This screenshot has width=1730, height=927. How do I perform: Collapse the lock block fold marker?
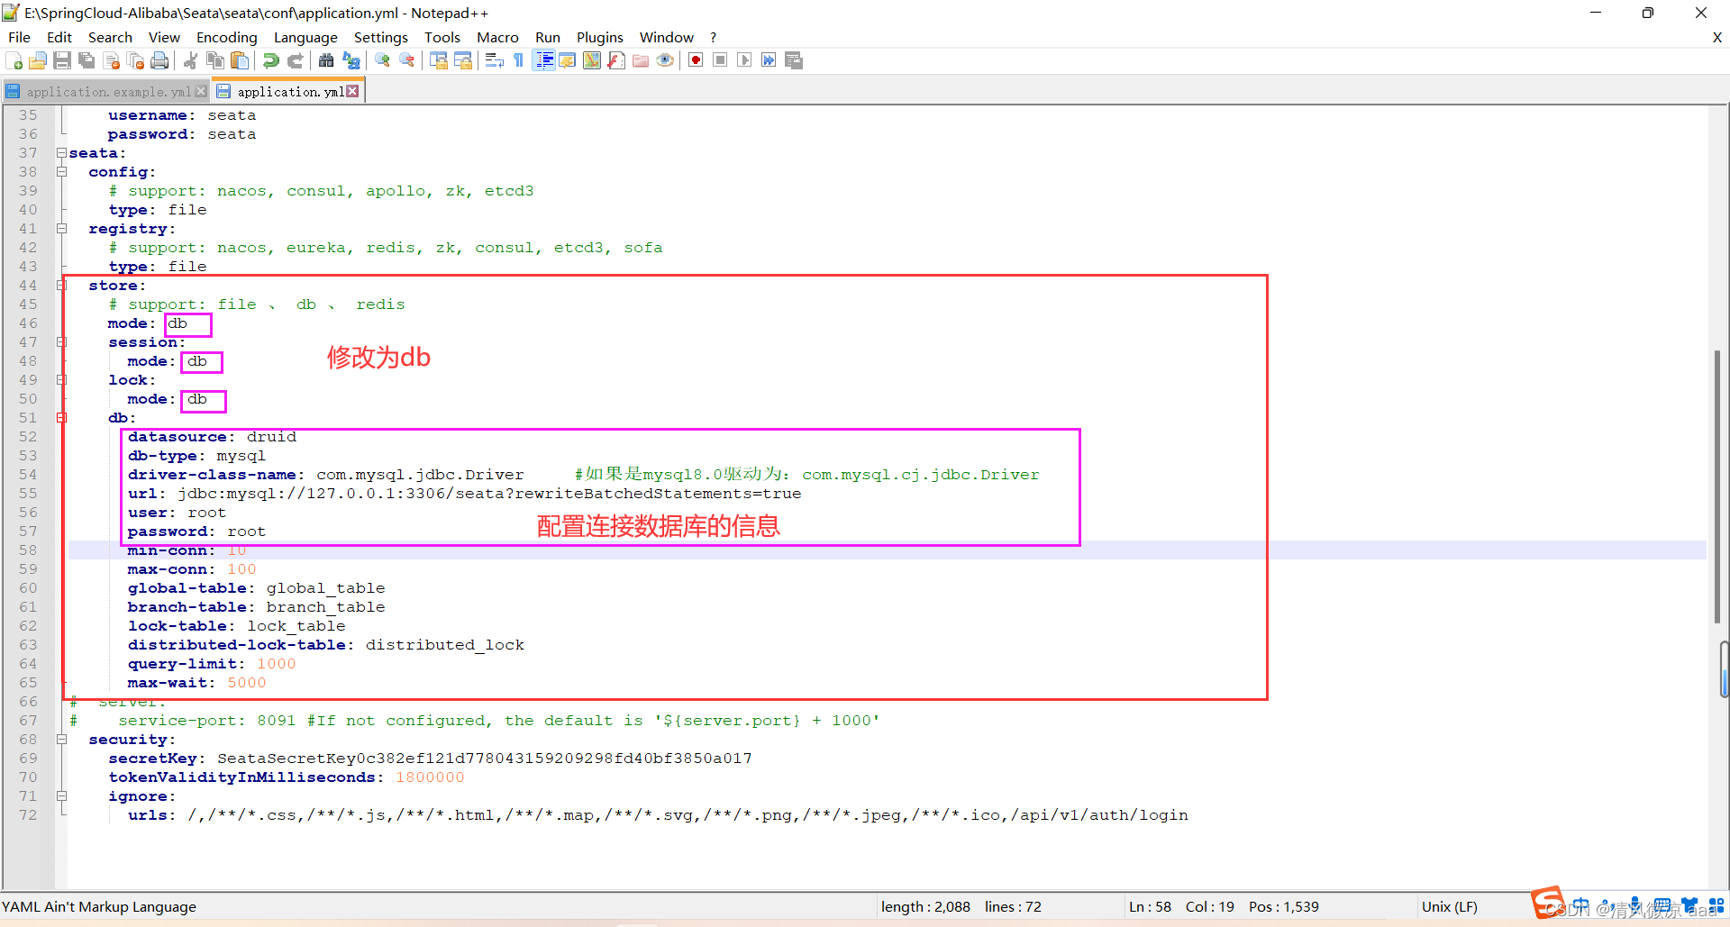point(61,380)
